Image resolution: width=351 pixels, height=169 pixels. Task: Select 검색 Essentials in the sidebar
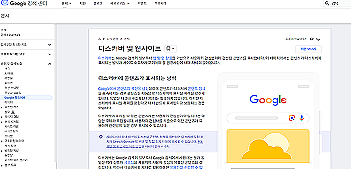point(10,35)
